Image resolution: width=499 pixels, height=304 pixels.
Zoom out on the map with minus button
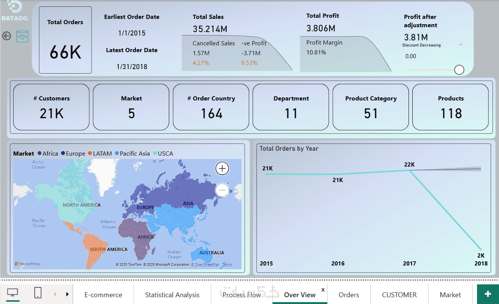pos(222,190)
